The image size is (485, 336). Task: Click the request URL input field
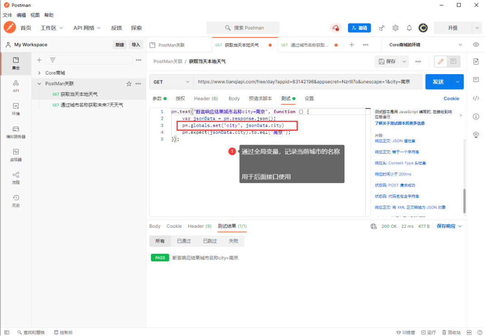308,82
